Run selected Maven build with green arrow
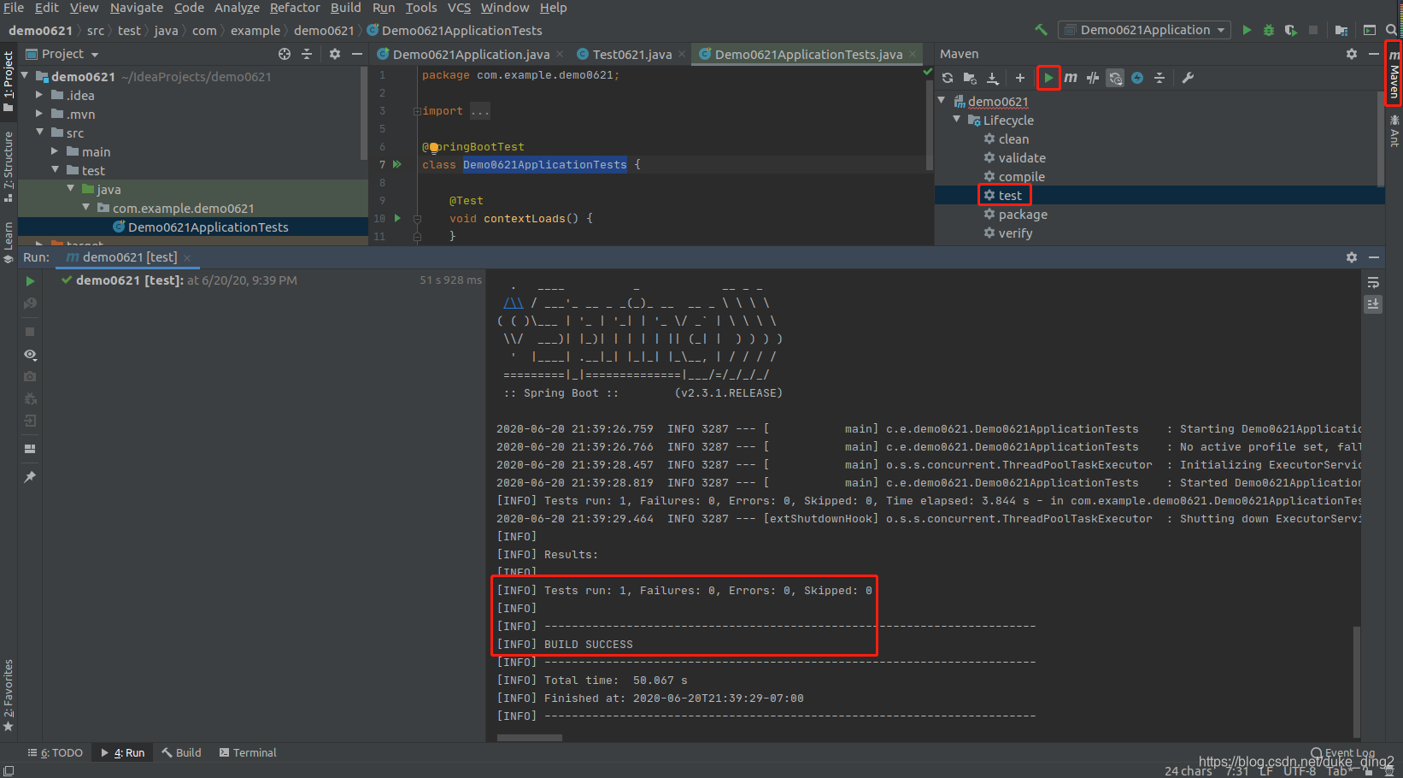Image resolution: width=1403 pixels, height=778 pixels. 1048,78
